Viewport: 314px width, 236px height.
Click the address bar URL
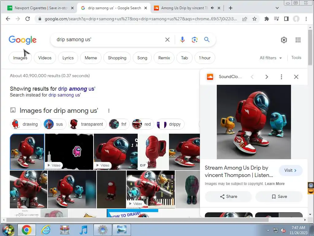(x=140, y=19)
